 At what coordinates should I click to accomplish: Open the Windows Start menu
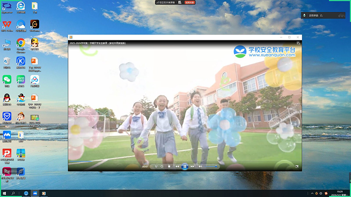(4, 193)
